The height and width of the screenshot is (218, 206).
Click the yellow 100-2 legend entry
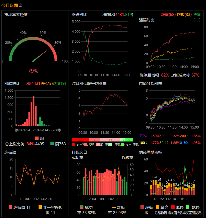pyautogui.click(x=143, y=143)
